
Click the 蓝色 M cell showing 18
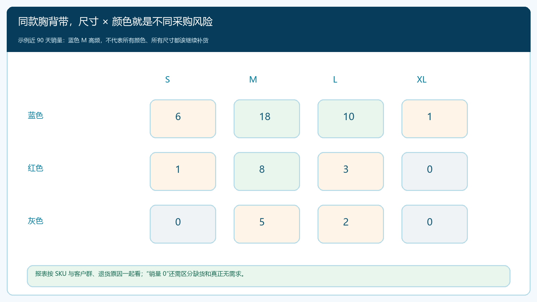(x=267, y=119)
